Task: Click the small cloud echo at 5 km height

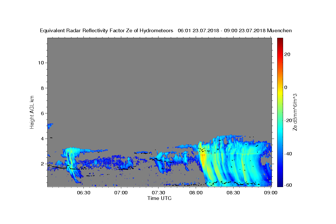Action: pyautogui.click(x=50, y=126)
